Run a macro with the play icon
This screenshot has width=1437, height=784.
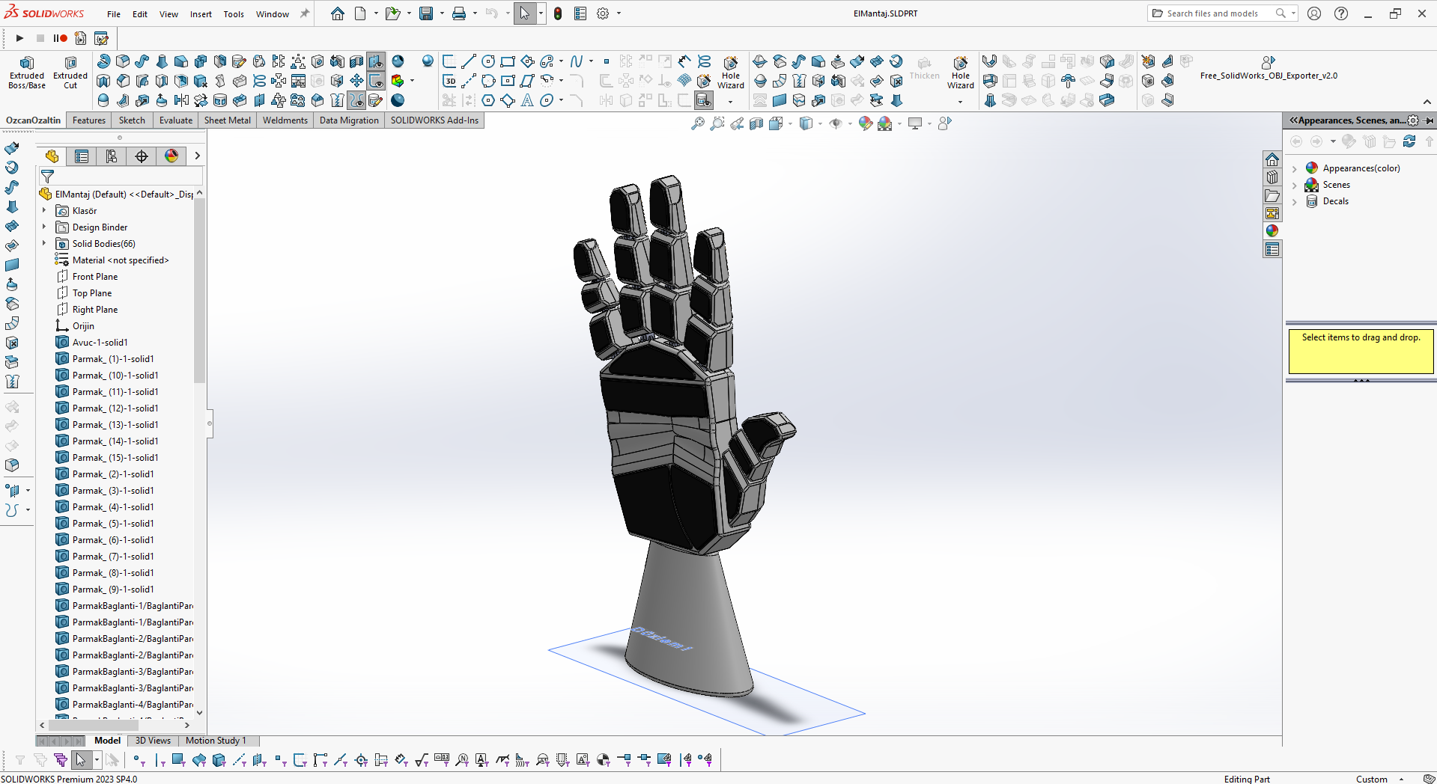pyautogui.click(x=20, y=38)
